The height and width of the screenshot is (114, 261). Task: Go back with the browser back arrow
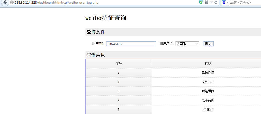pyautogui.click(x=5, y=3)
